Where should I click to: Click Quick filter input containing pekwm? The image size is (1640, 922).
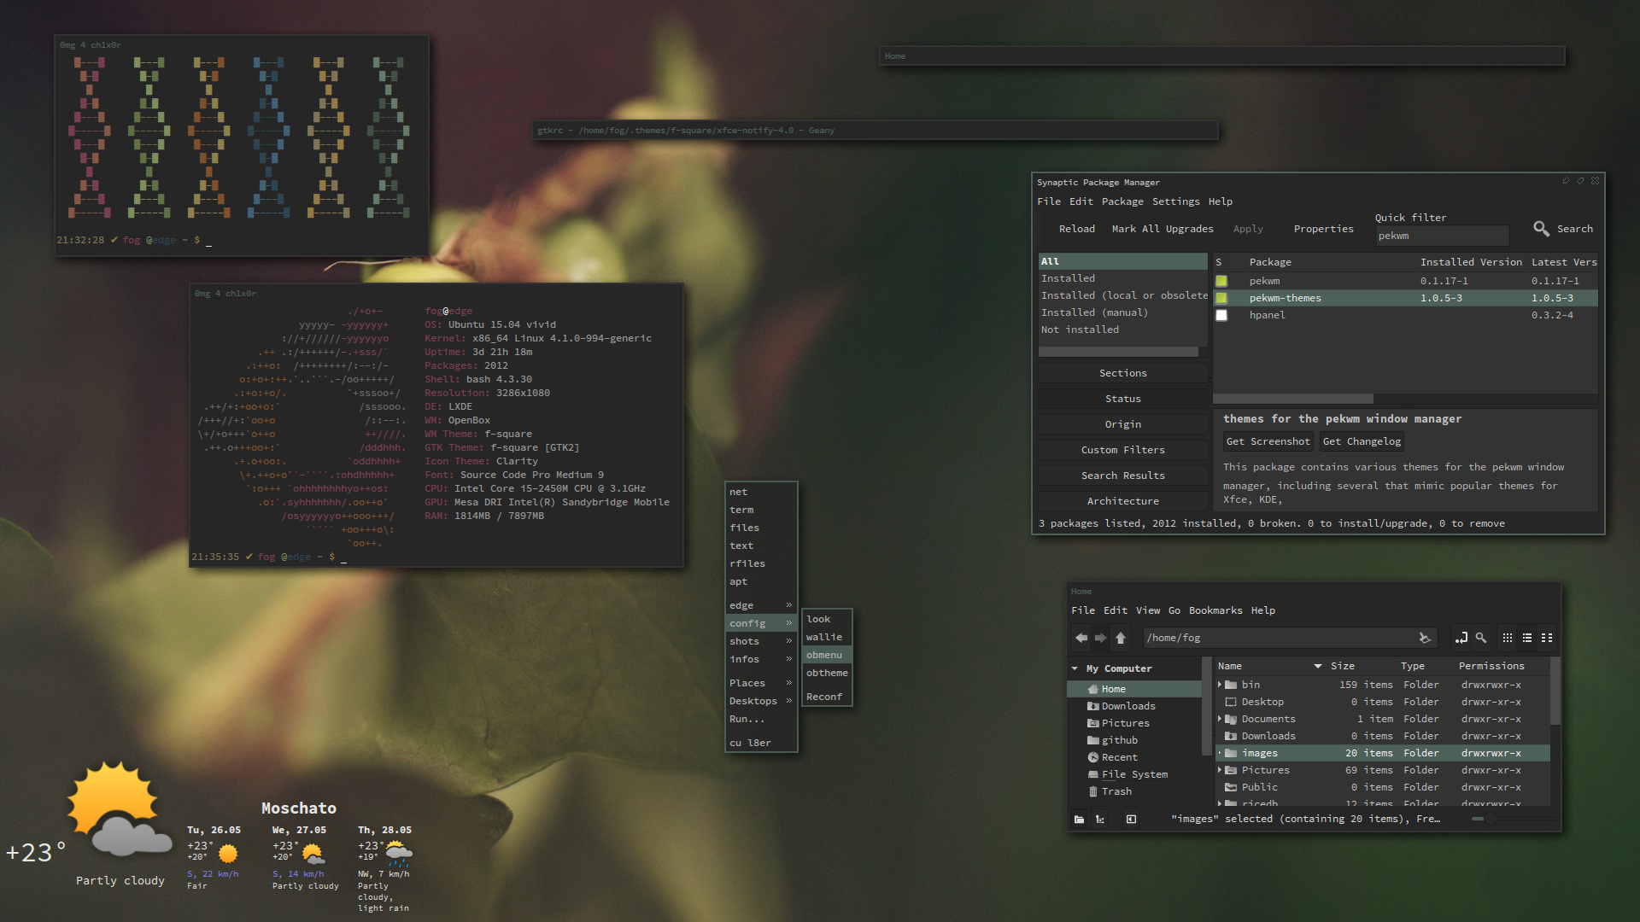[x=1441, y=236]
